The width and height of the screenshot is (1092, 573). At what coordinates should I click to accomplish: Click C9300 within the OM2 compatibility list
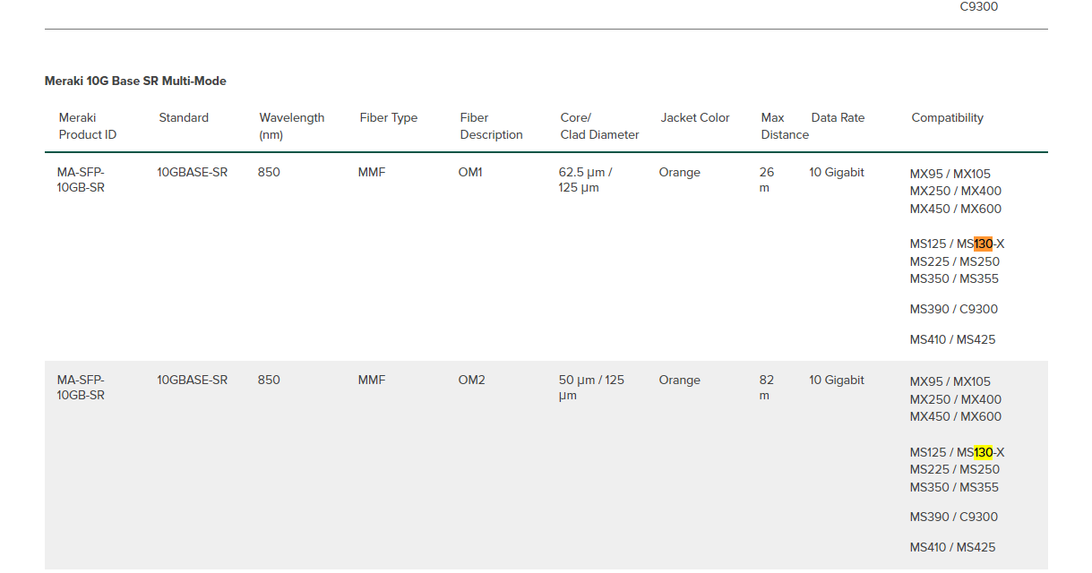click(980, 517)
